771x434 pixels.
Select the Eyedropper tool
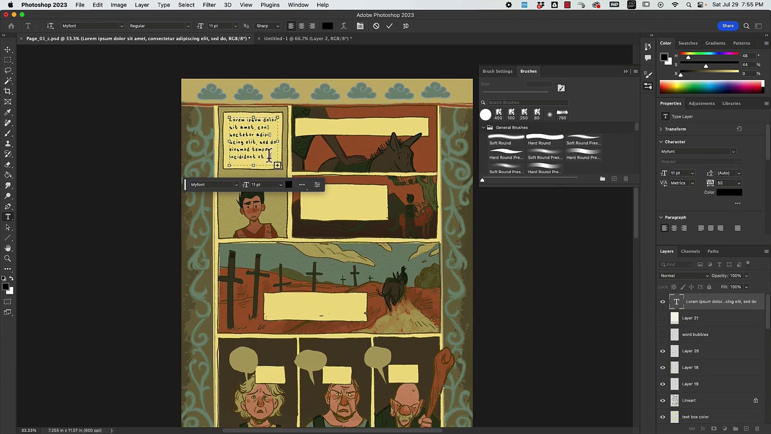coord(8,112)
